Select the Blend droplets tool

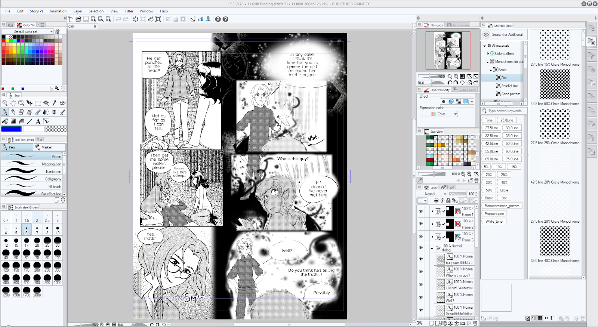46,112
